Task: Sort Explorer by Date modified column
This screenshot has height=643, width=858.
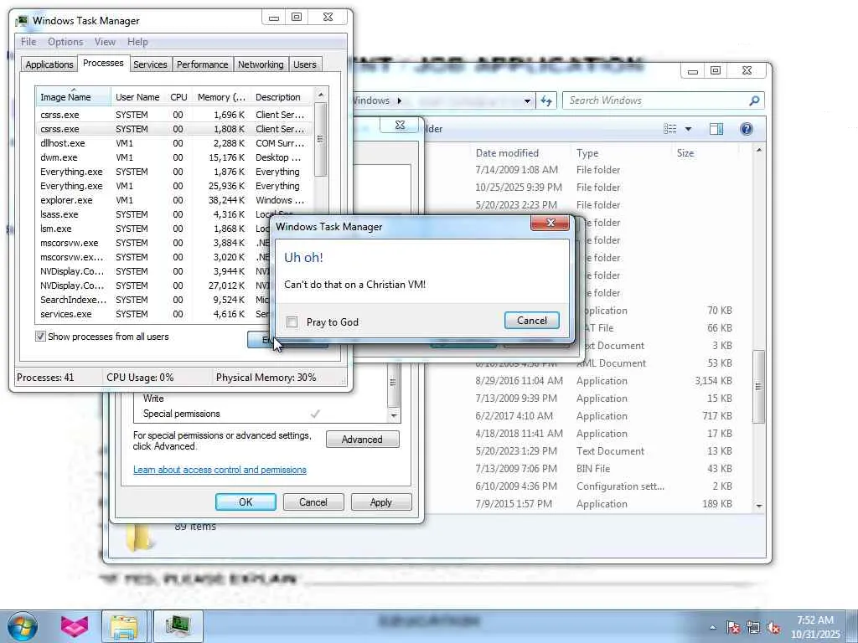Action: (x=520, y=153)
